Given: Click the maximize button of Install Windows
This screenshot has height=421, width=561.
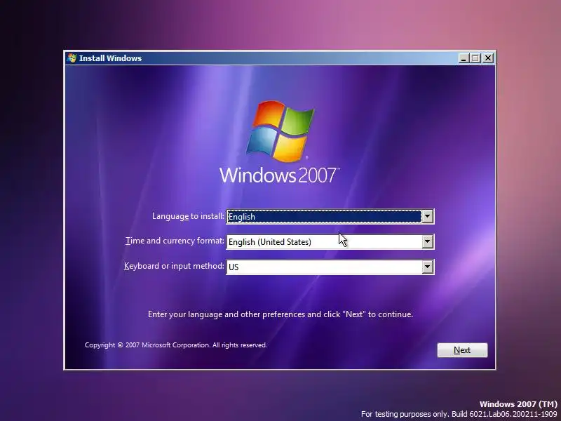Looking at the screenshot, I should point(475,58).
